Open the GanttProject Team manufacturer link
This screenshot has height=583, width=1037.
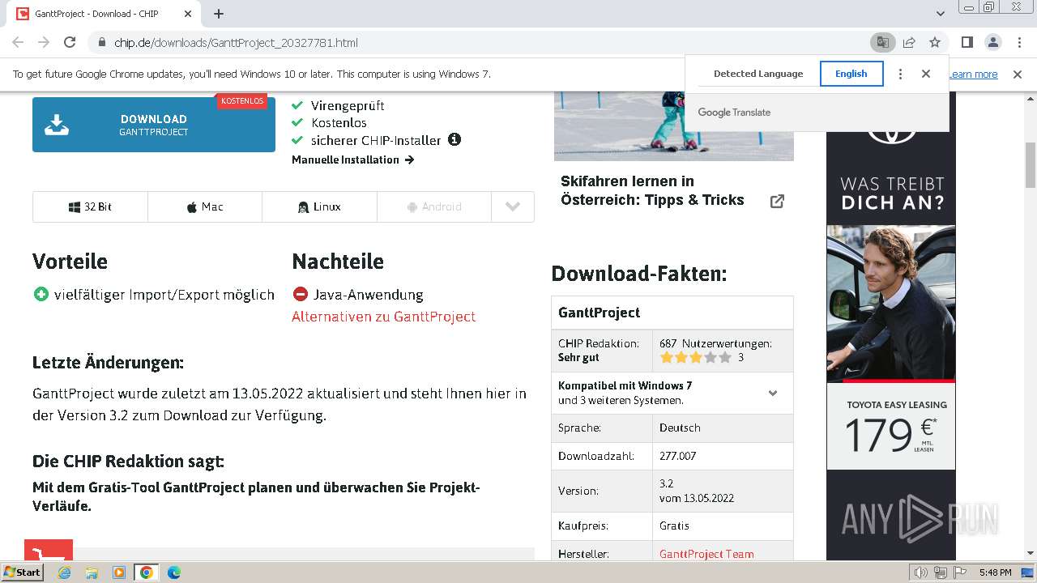click(706, 554)
